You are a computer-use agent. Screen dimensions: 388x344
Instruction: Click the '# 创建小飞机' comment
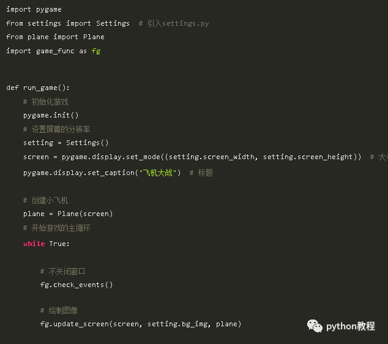point(45,200)
